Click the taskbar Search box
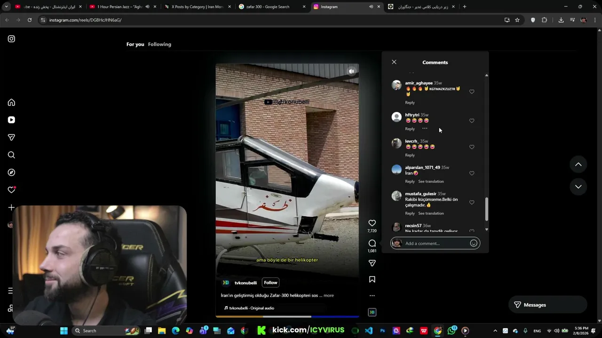This screenshot has width=602, height=338. (106, 330)
